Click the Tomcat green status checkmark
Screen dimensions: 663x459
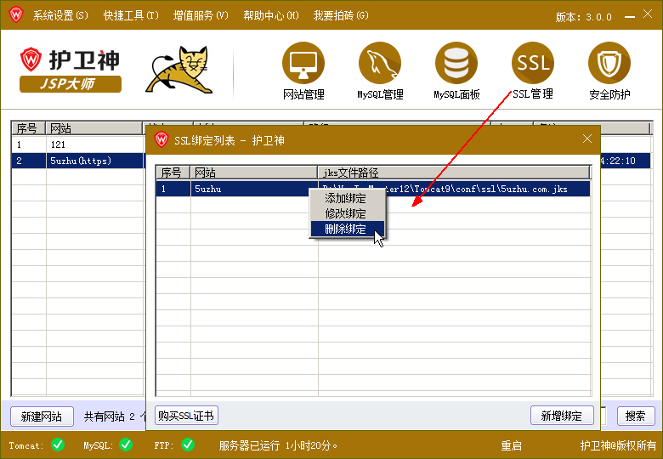click(x=58, y=445)
